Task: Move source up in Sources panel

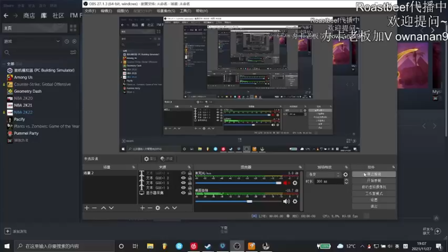Action: tap(167, 208)
